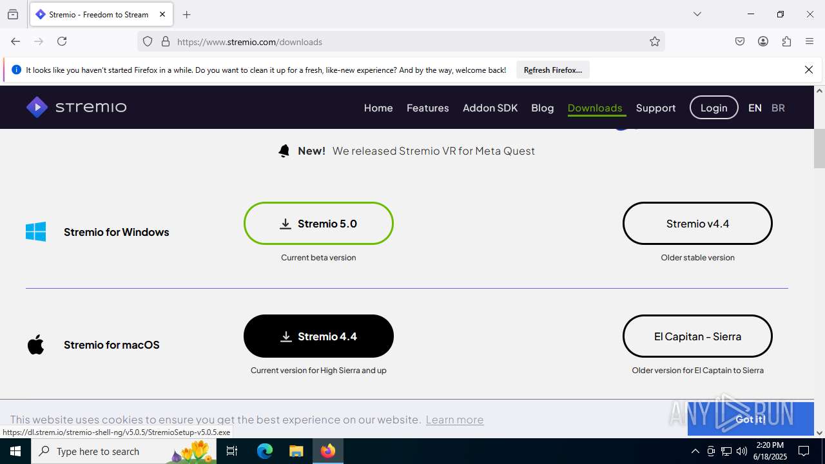The height and width of the screenshot is (464, 825).
Task: Click the Stremio VR for Meta Quest announcement
Action: pyautogui.click(x=434, y=151)
